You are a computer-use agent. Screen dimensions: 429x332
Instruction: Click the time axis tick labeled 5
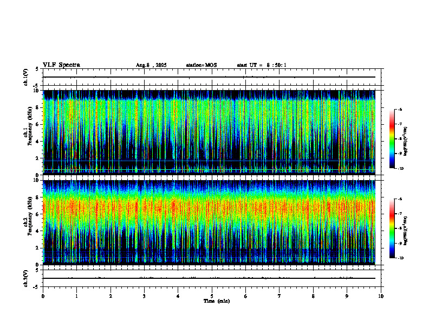pyautogui.click(x=212, y=296)
